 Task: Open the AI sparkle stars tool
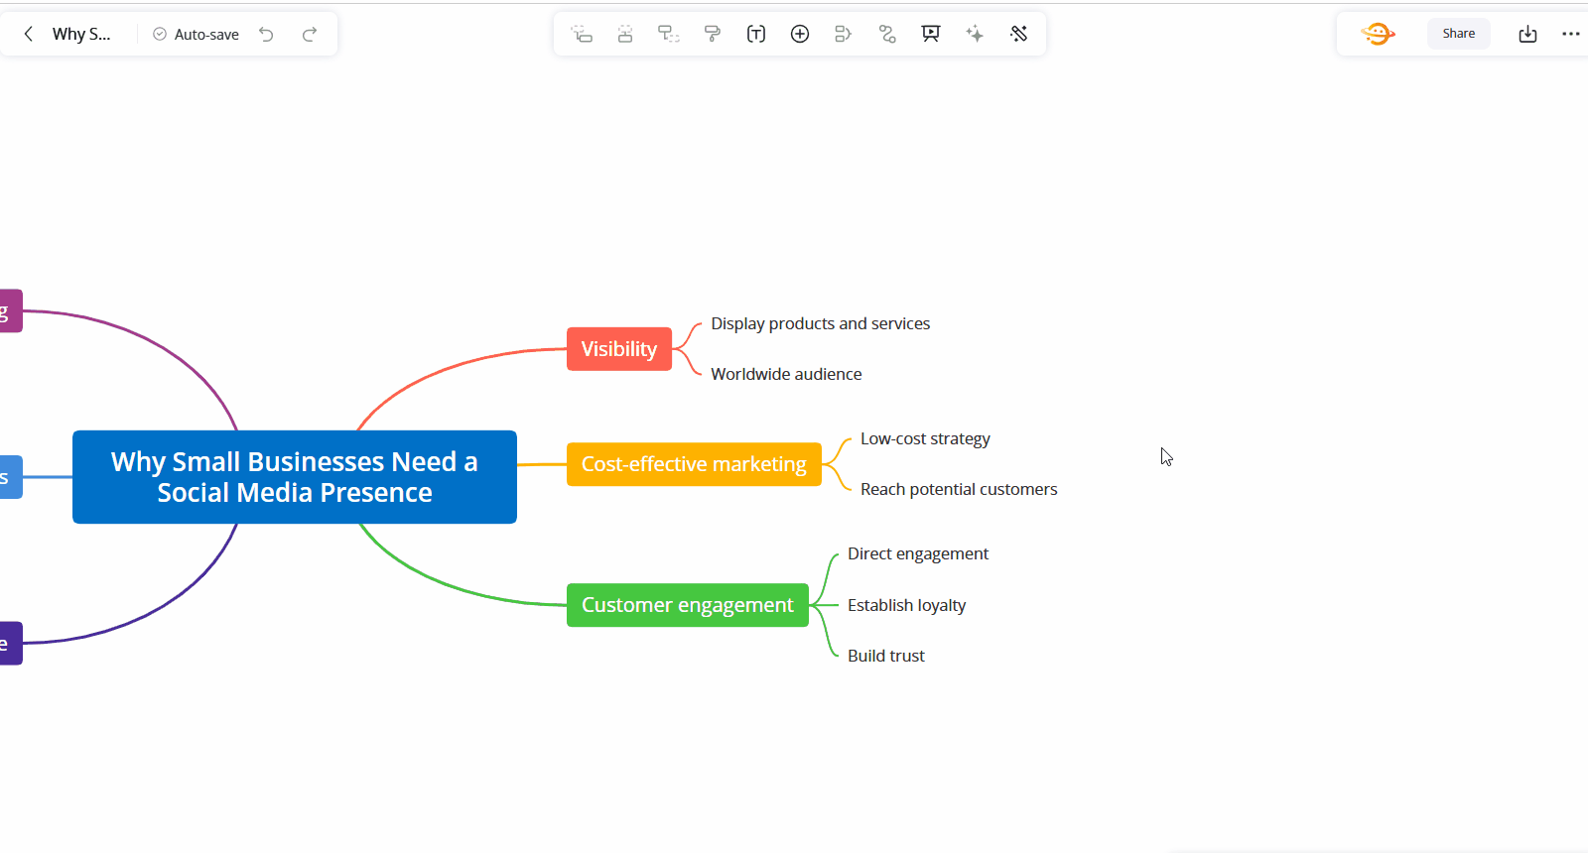pyautogui.click(x=975, y=34)
